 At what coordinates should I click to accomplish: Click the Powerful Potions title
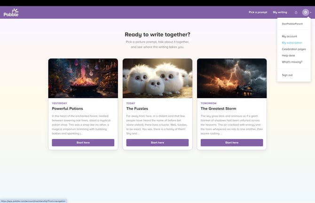click(67, 109)
